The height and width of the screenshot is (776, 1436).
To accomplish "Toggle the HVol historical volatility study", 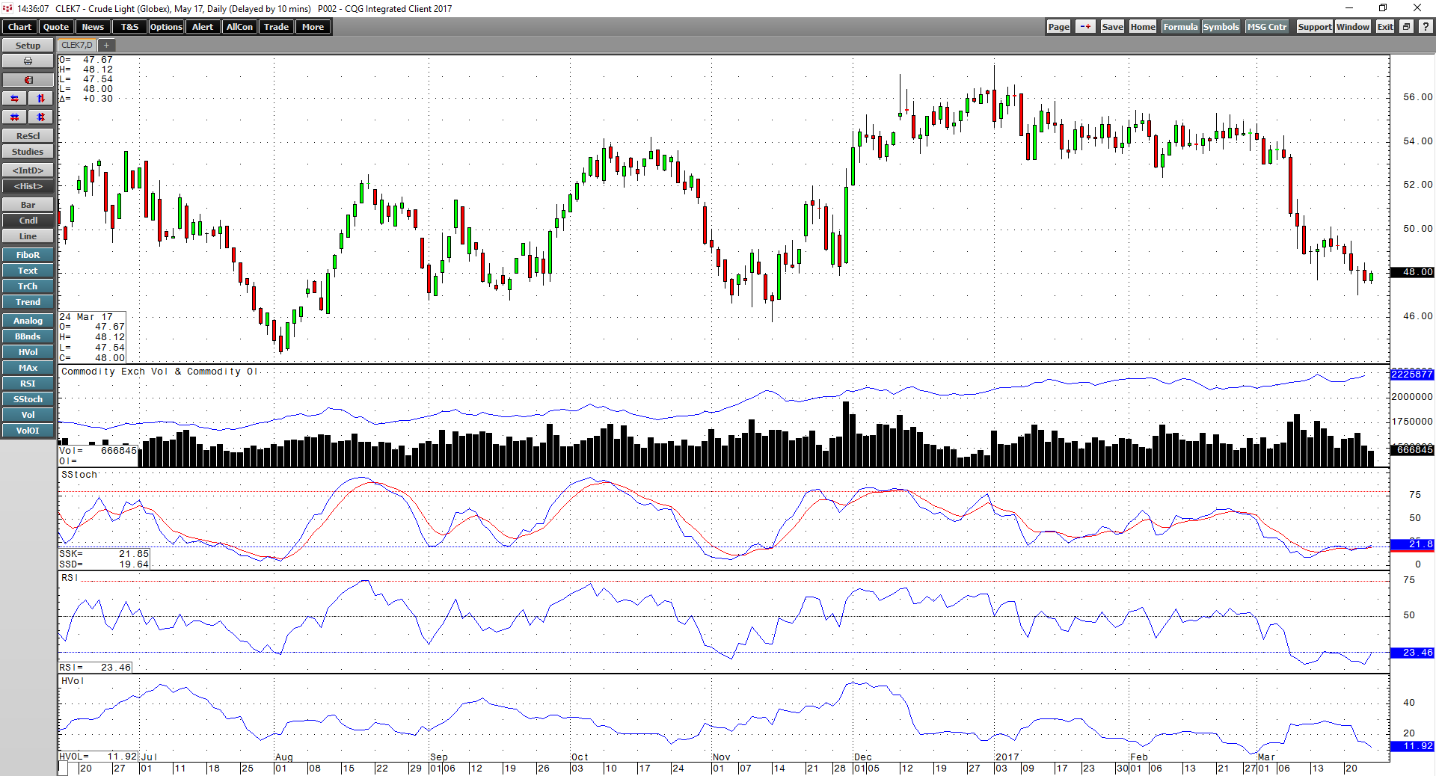I will [28, 352].
